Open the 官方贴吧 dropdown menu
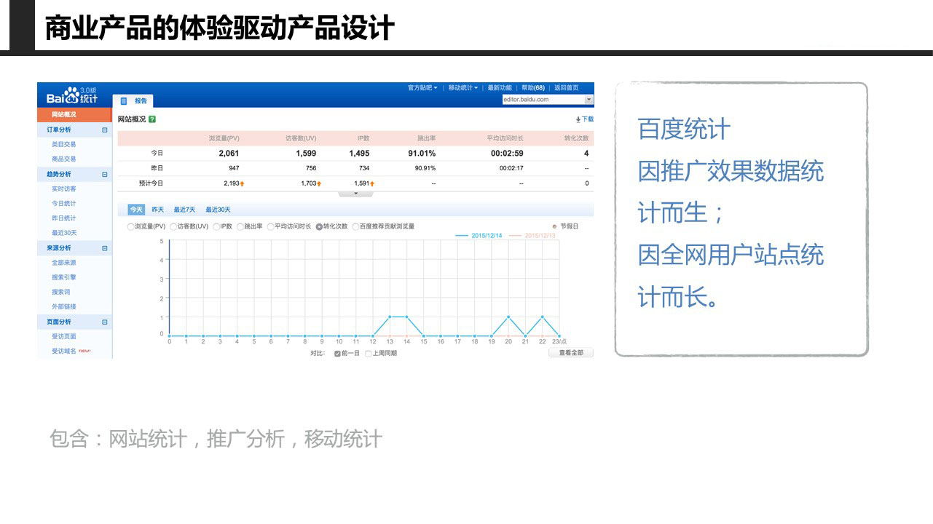Viewport: 933px width, 524px height. 422,88
